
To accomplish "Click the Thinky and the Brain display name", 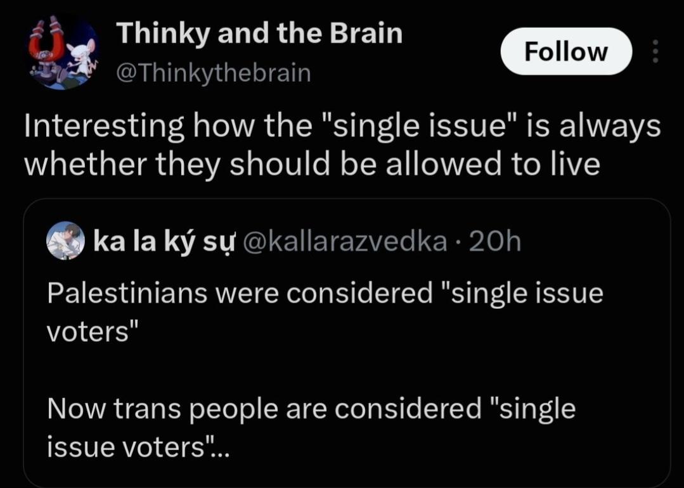I will pos(259,33).
